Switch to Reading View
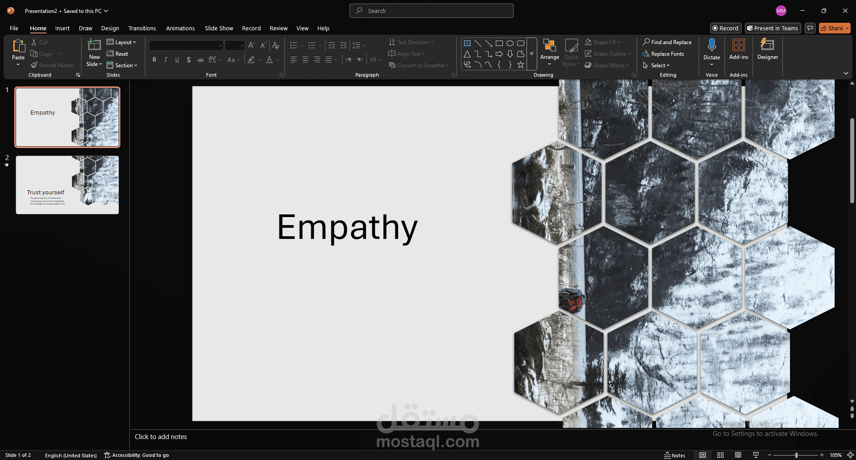Screen dimensions: 856x460 738,455
